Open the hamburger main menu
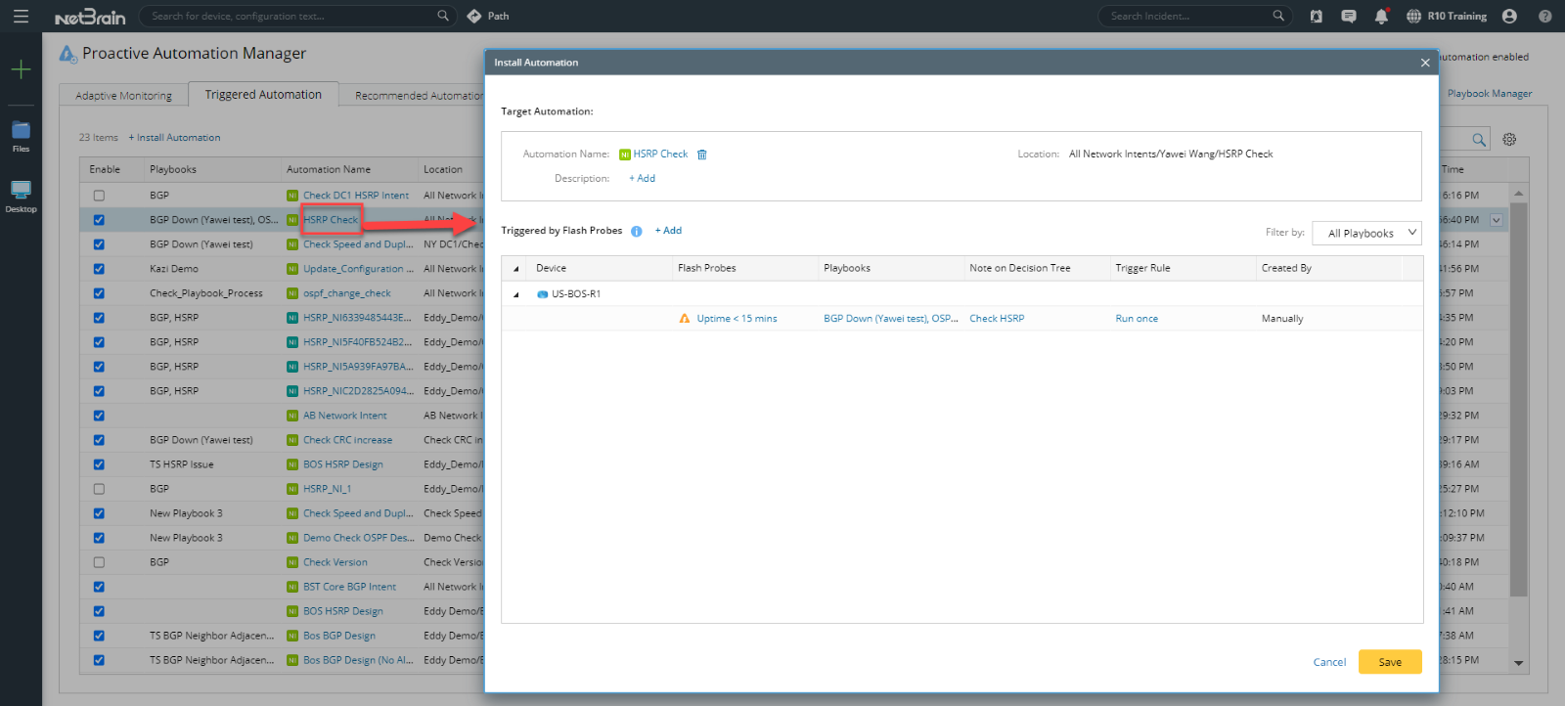 pyautogui.click(x=21, y=17)
